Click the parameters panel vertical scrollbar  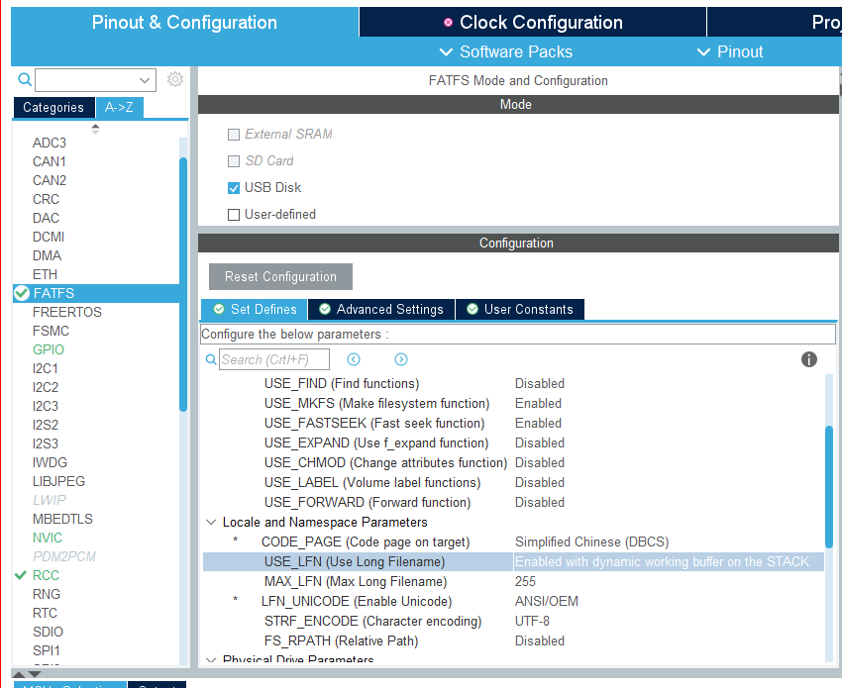click(x=828, y=487)
